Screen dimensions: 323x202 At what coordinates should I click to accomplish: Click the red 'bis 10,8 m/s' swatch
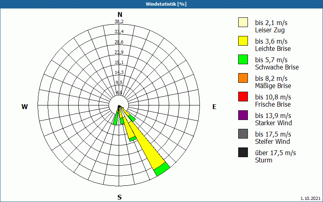[243, 97]
